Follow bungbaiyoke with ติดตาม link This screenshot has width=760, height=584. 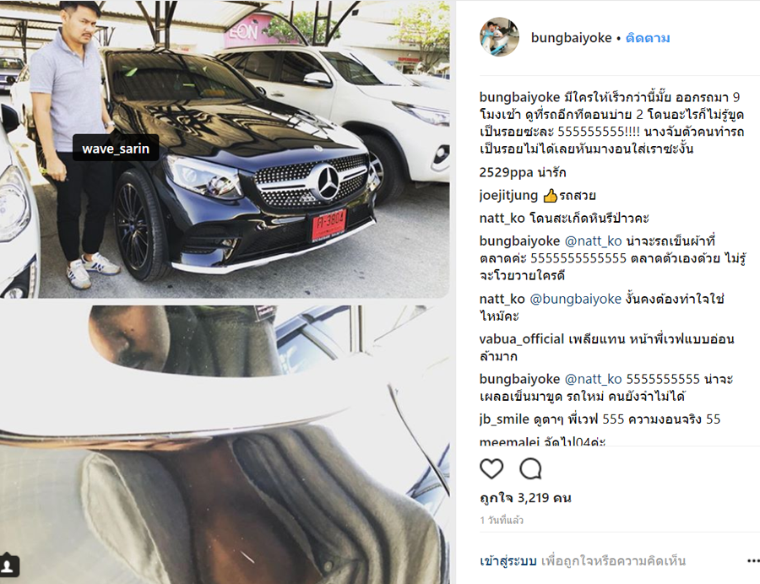click(x=648, y=38)
